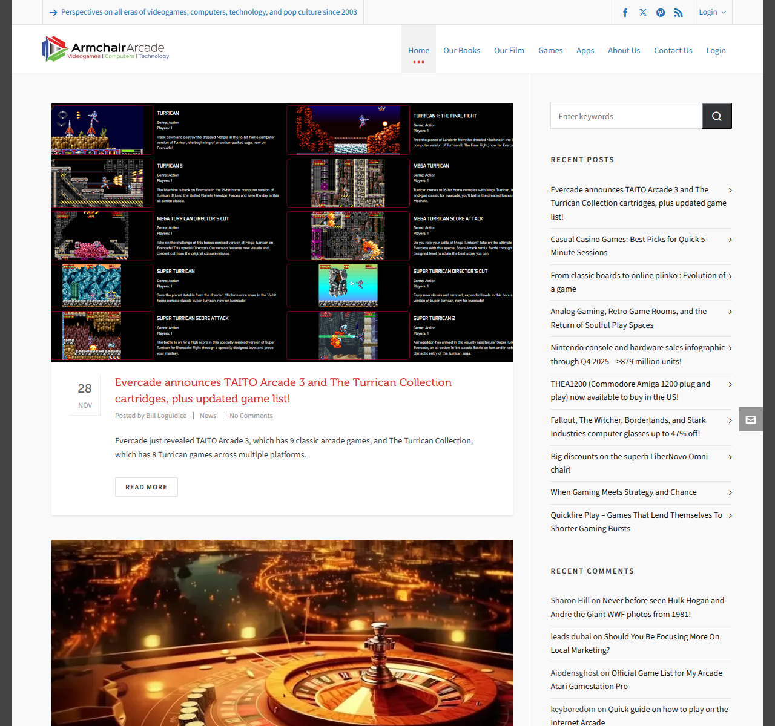This screenshot has height=726, width=775.
Task: Open the Facebook social icon
Action: [x=625, y=13]
